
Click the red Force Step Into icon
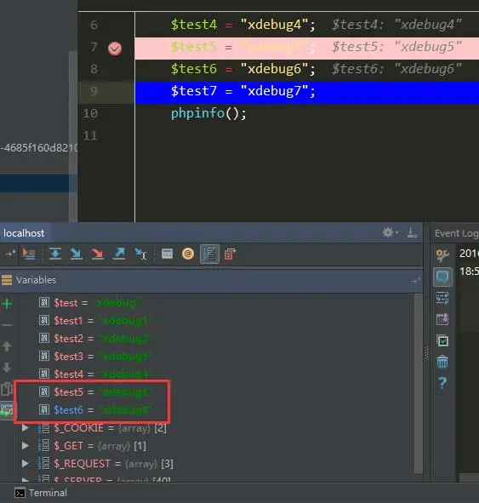pos(98,254)
